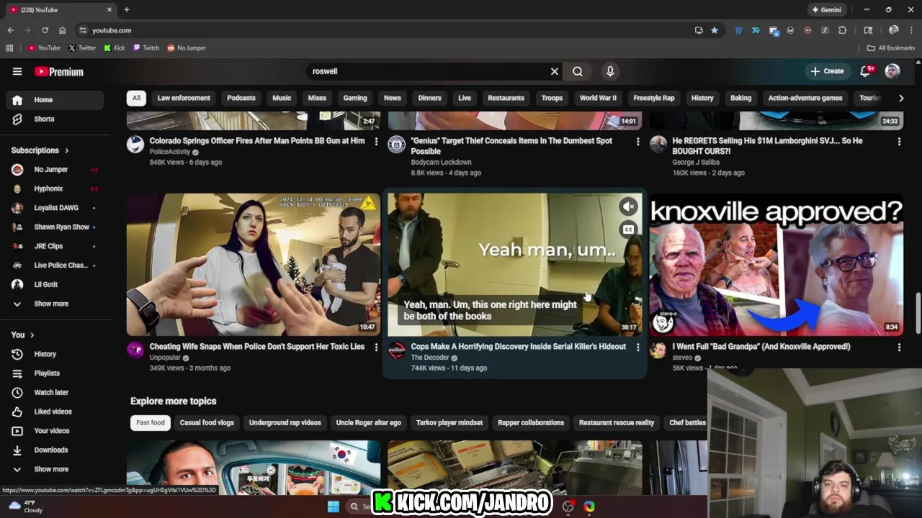
Task: Select the Tarkov player mindset topic chip
Action: point(449,423)
